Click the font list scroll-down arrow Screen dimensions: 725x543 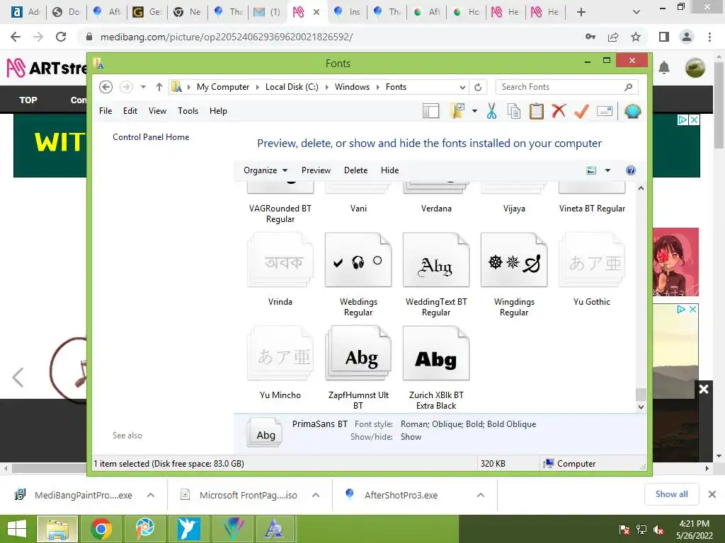[641, 407]
